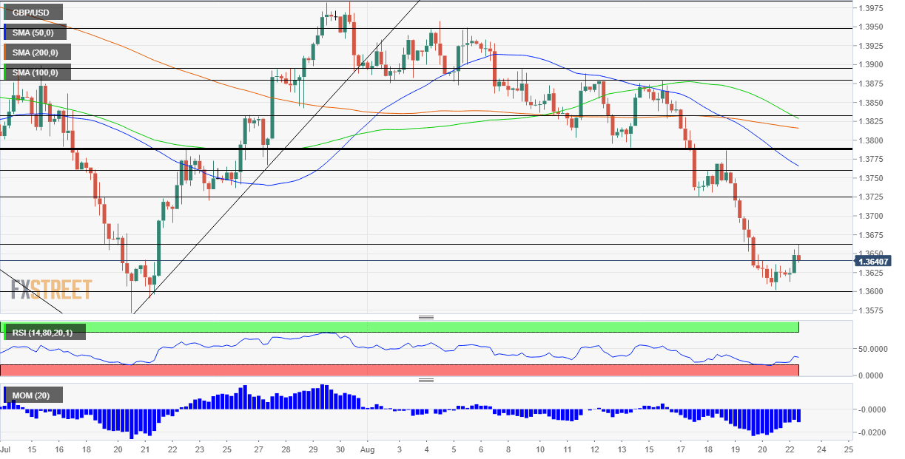Click the blue SMA 50 color marker
905x459 pixels.
pos(5,32)
